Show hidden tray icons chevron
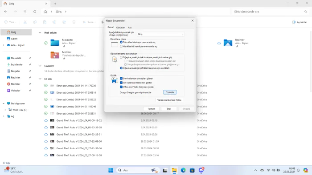This screenshot has height=175, width=312. [255, 170]
